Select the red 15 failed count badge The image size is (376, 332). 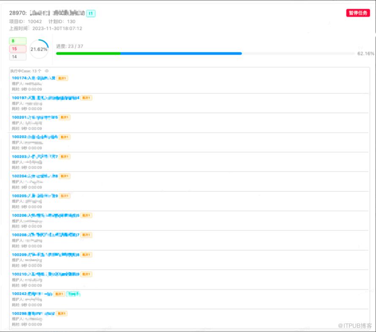point(18,49)
